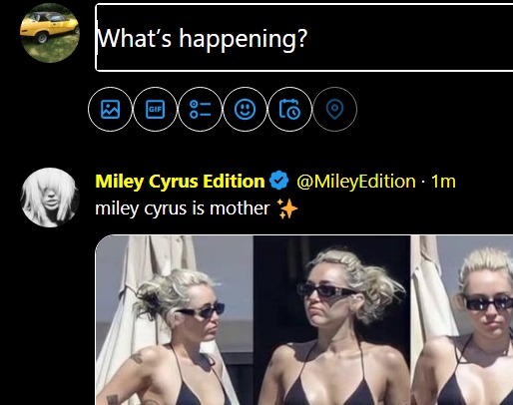
Task: Open the rightmost photo in the tweet
Action: click(x=462, y=320)
